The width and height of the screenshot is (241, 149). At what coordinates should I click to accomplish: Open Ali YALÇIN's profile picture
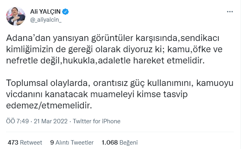pyautogui.click(x=16, y=16)
